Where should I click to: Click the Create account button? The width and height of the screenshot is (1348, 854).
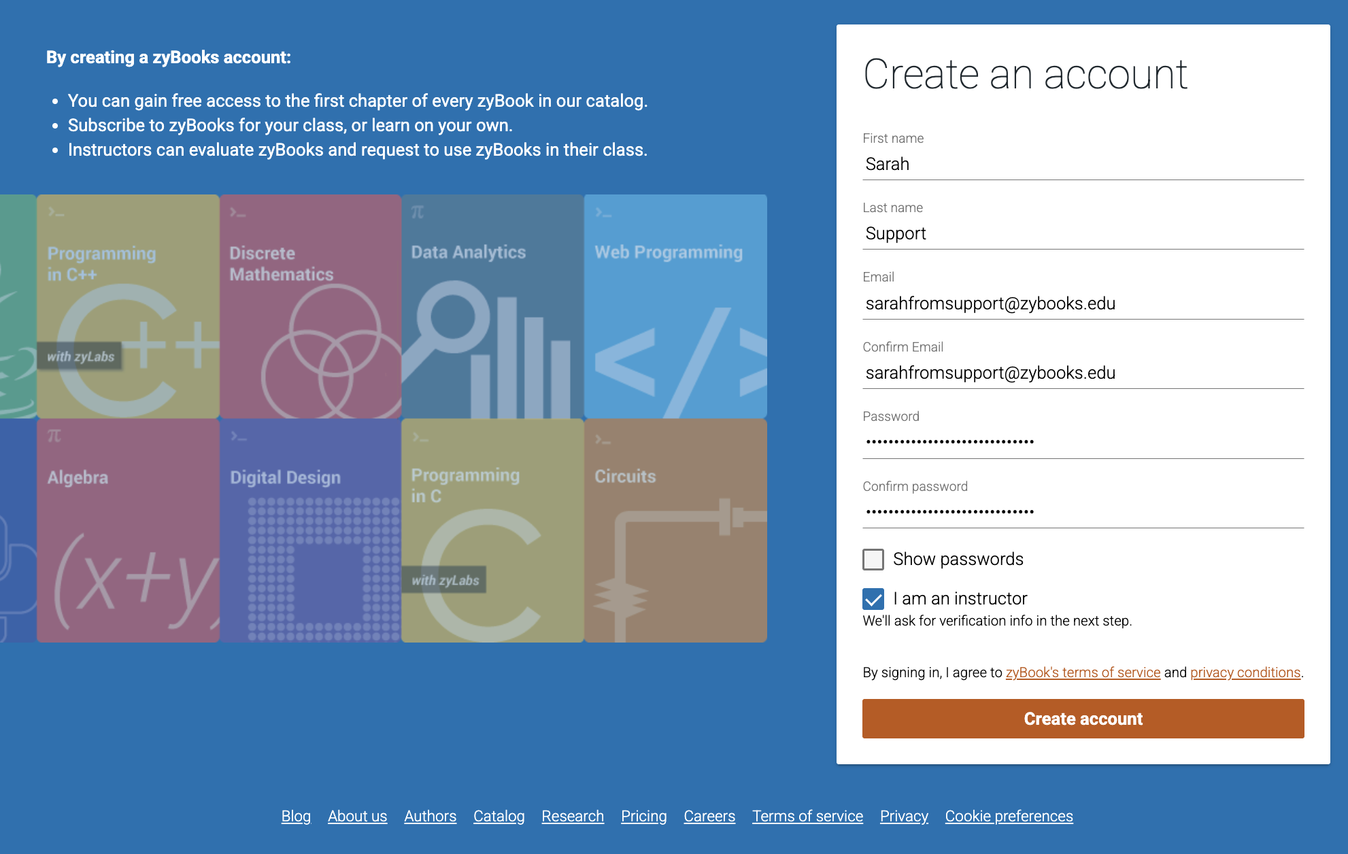pyautogui.click(x=1083, y=719)
